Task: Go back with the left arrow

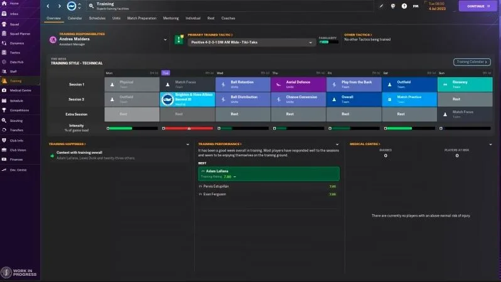Action: point(48,6)
